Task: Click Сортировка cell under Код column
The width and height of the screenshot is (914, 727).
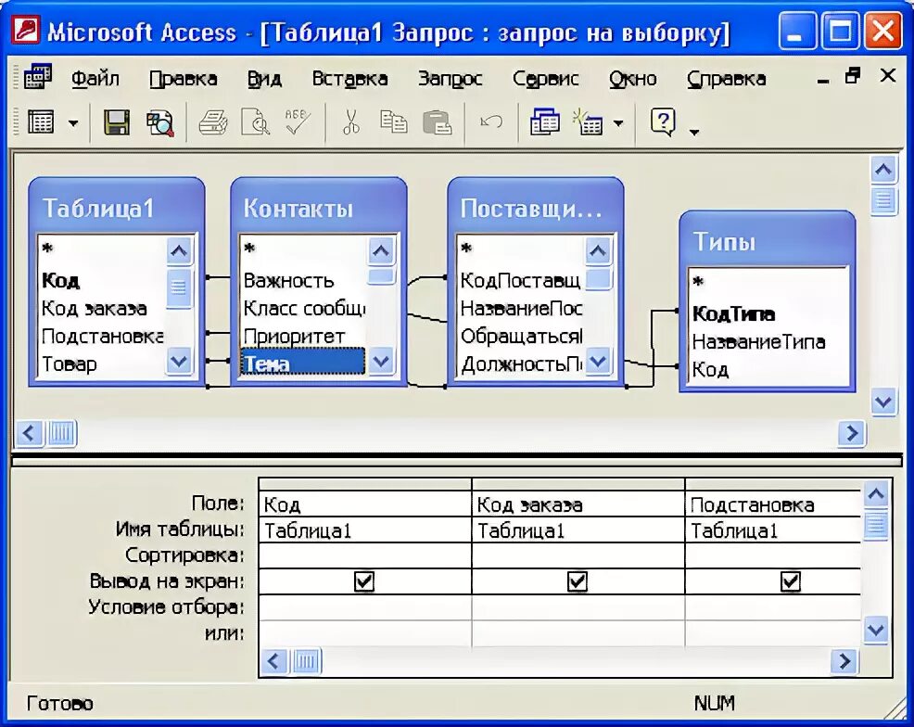Action: [365, 555]
